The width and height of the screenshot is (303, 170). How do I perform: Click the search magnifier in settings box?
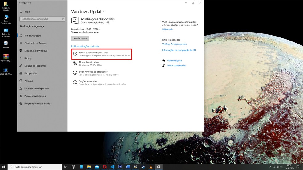[63, 19]
